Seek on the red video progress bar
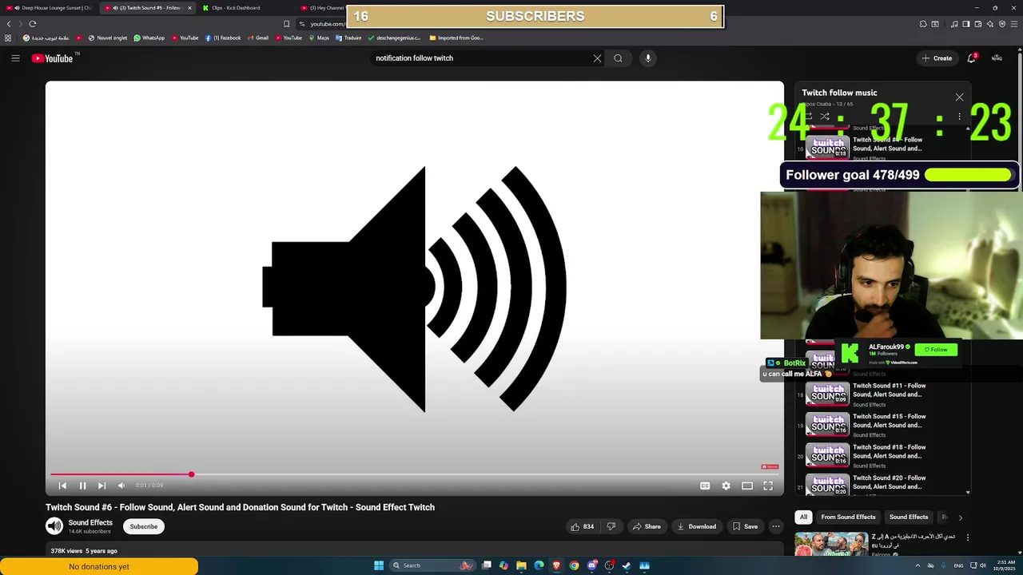 (x=414, y=474)
